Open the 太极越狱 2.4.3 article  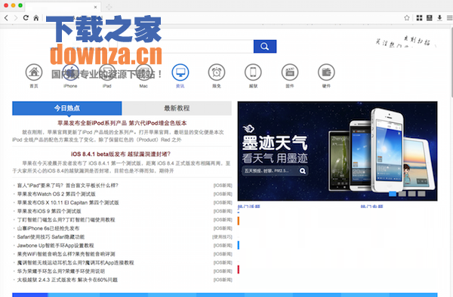coord(67,280)
